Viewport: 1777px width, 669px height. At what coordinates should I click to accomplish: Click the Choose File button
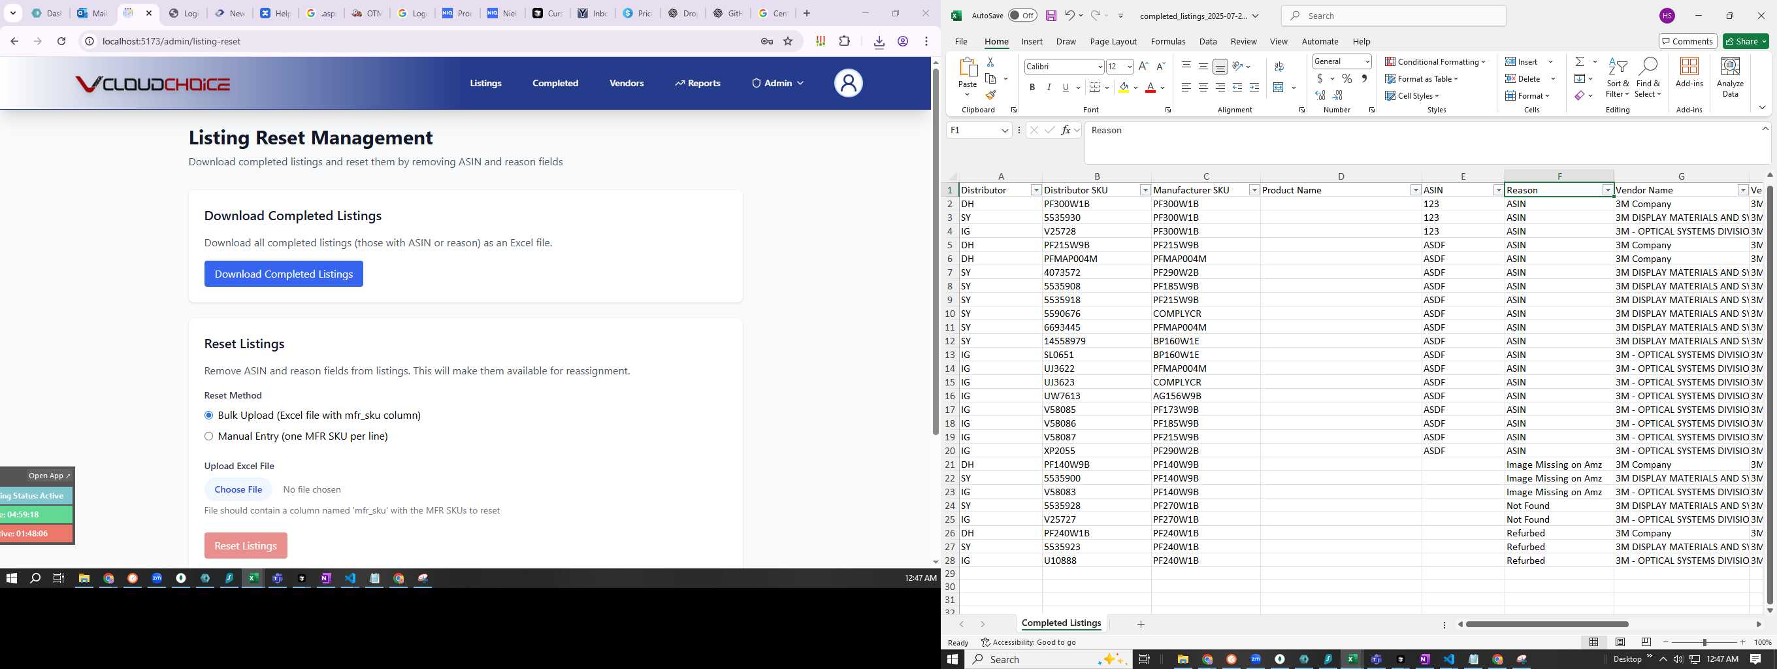click(x=238, y=489)
